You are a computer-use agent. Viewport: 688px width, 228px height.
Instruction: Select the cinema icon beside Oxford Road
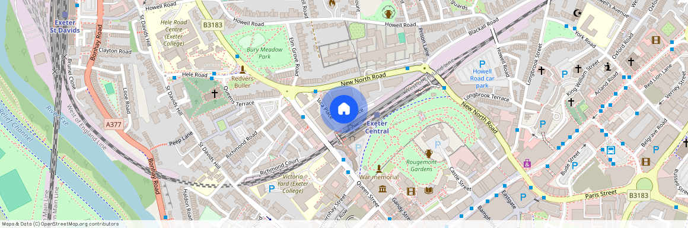click(x=655, y=40)
